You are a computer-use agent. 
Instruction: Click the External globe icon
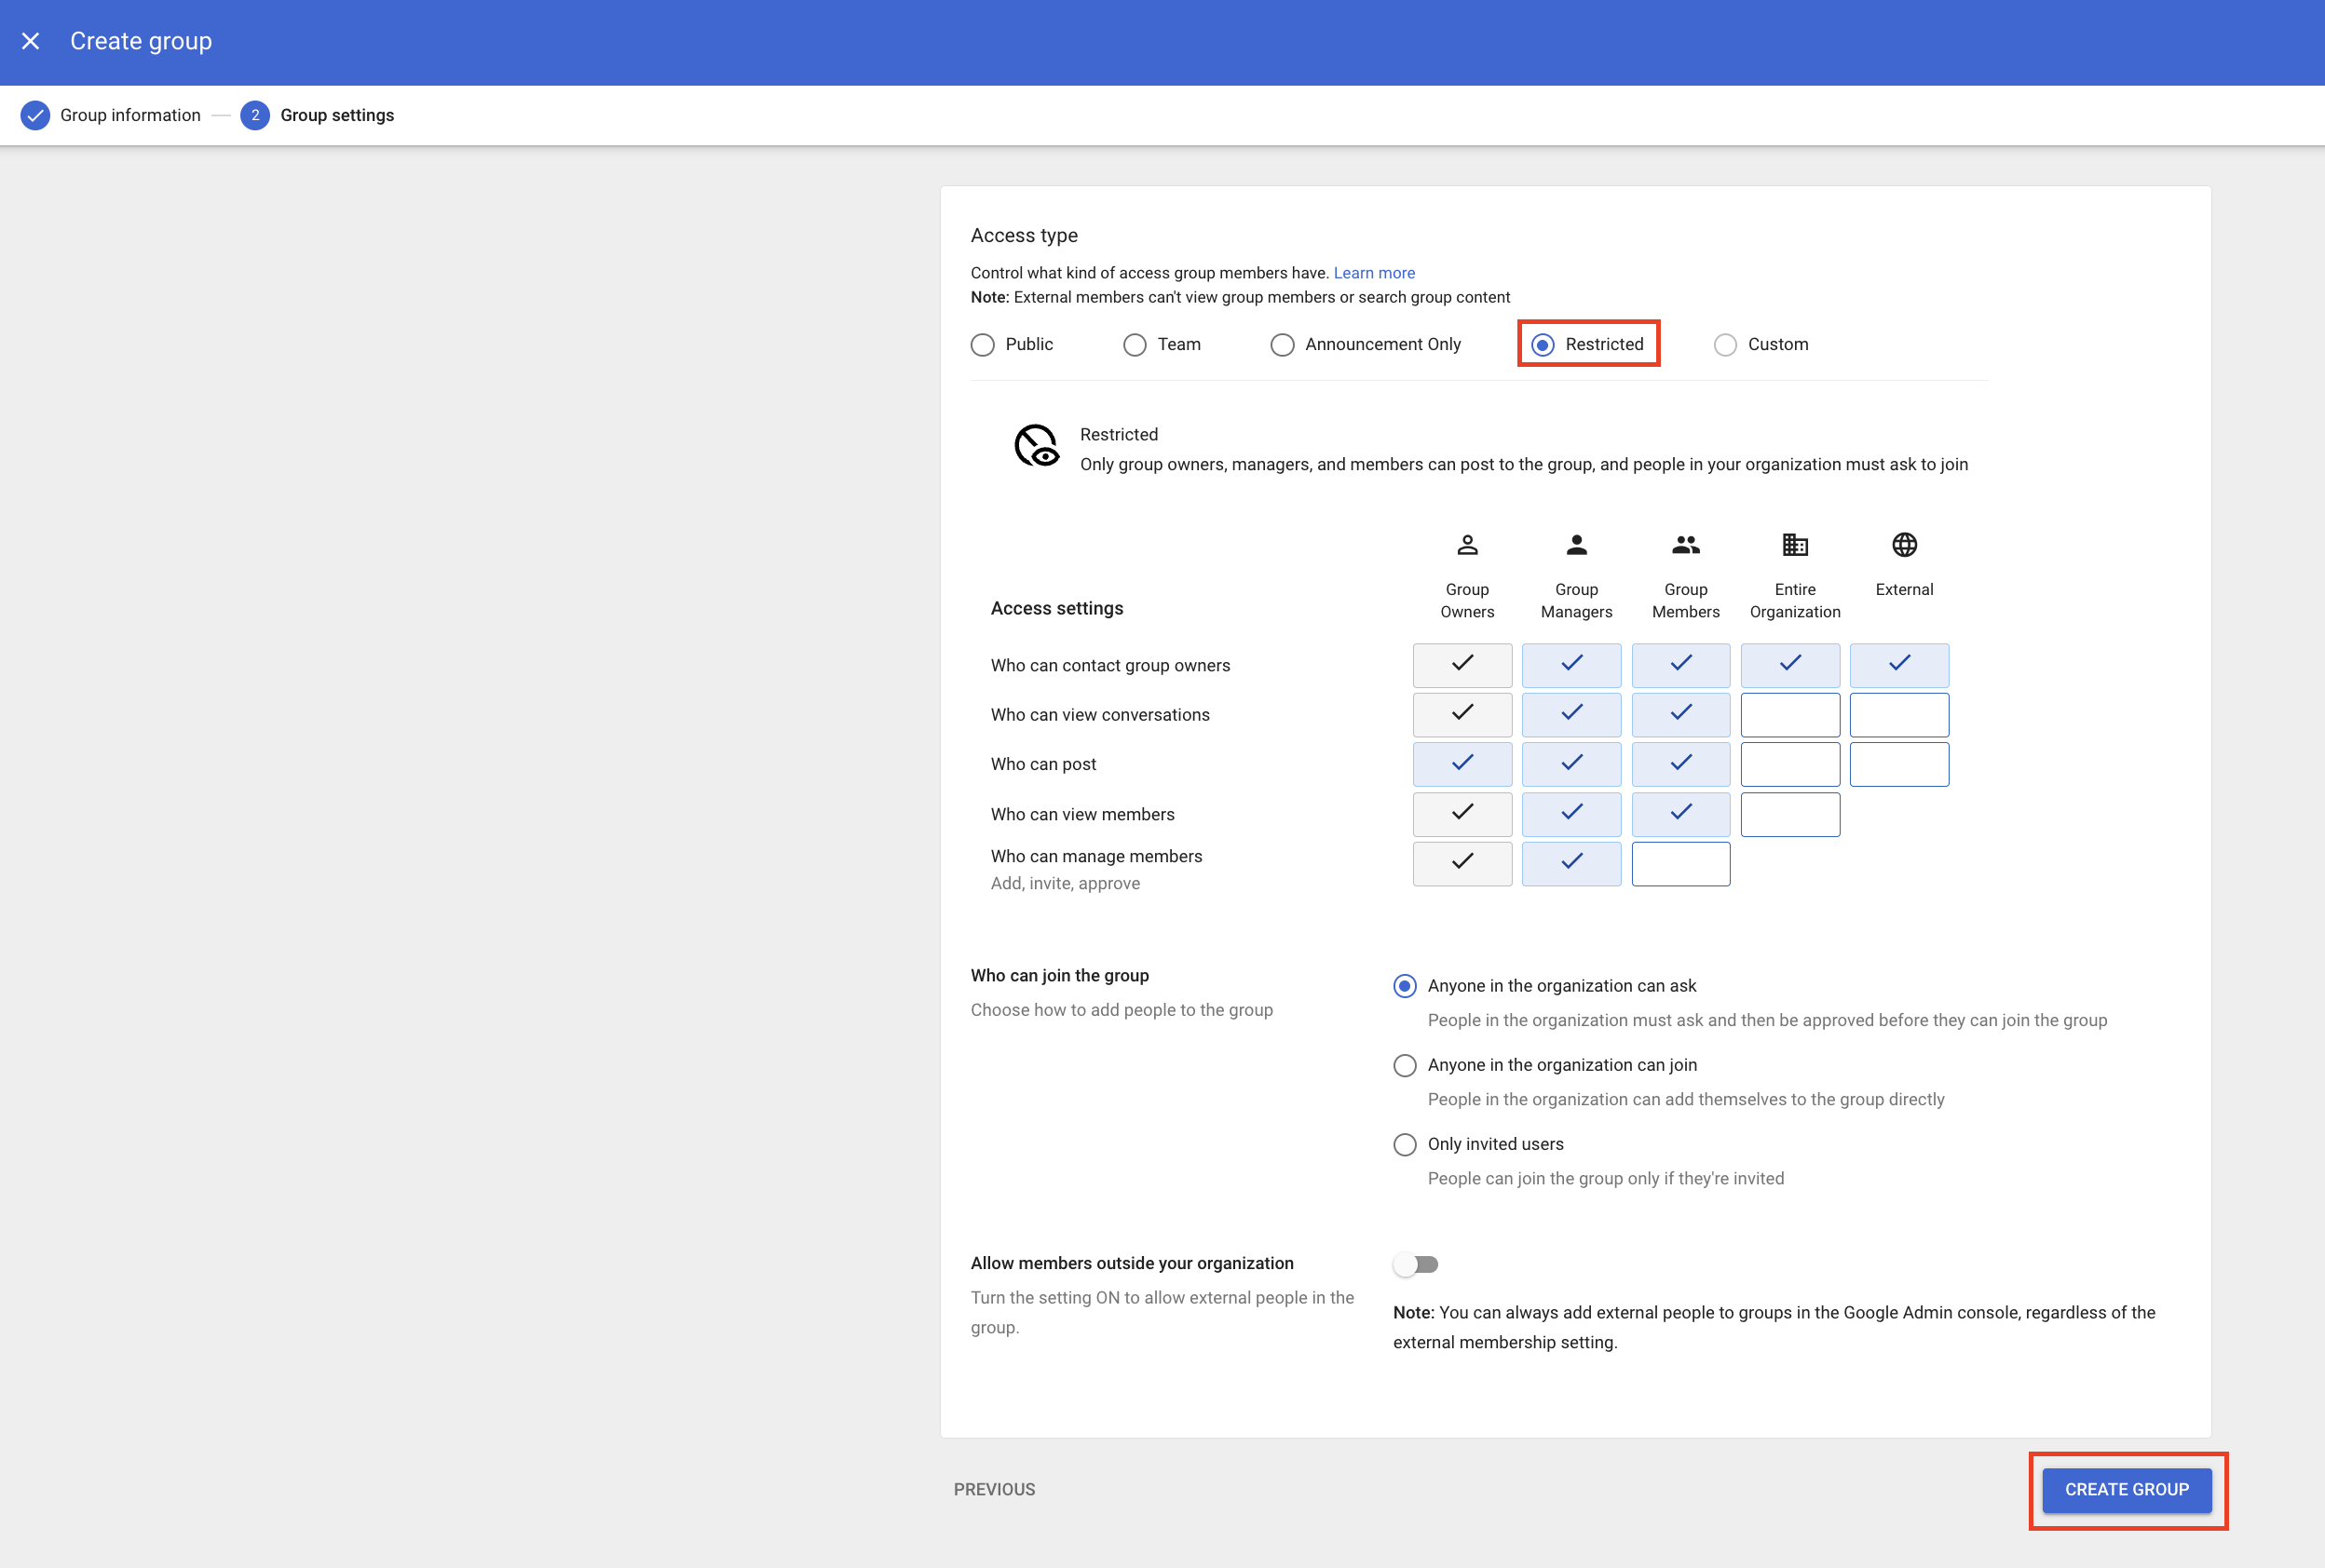(x=1904, y=545)
